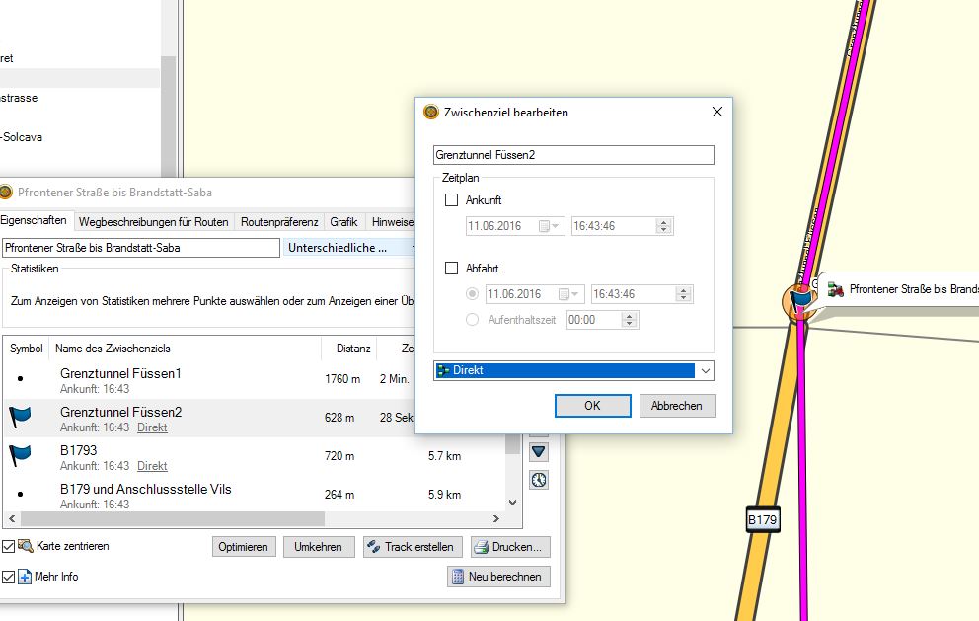979x621 pixels.
Task: Open the Routenpräferenz tab
Action: [x=280, y=222]
